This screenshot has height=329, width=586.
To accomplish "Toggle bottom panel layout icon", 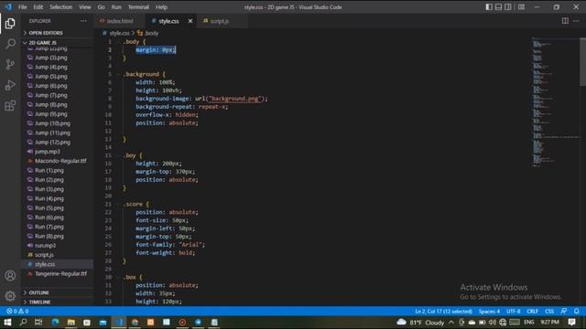I will point(498,6).
